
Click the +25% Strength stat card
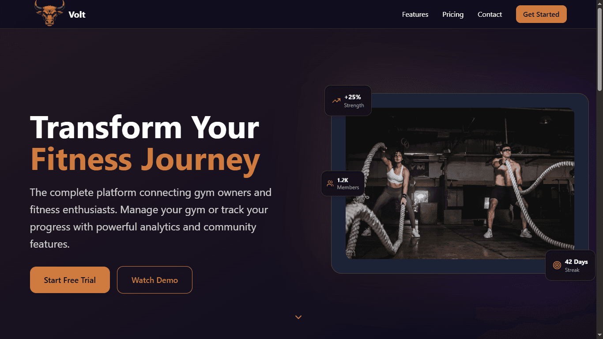(x=348, y=101)
